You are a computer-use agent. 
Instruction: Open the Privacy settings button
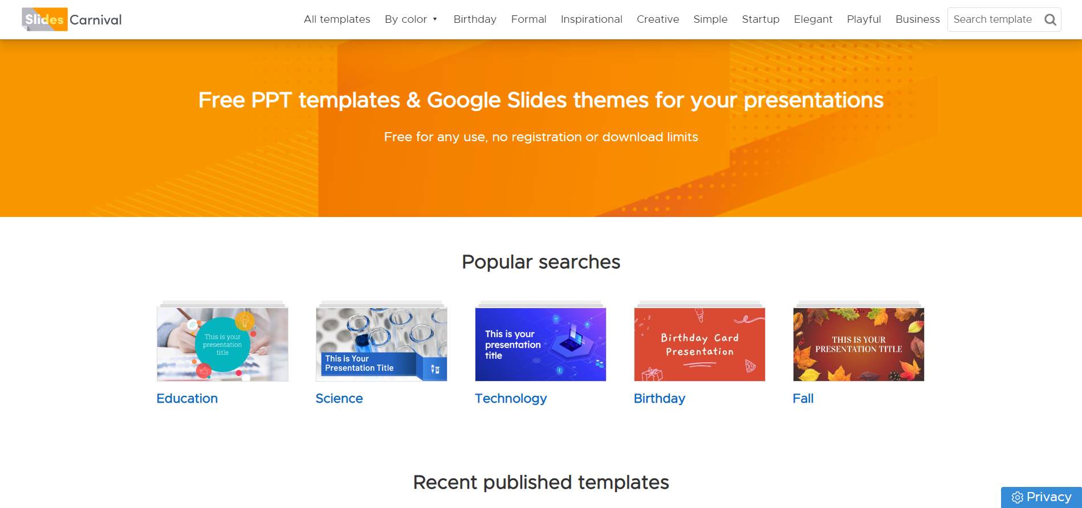(1042, 497)
